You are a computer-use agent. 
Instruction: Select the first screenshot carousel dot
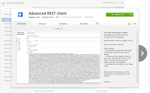pyautogui.click(x=54, y=29)
